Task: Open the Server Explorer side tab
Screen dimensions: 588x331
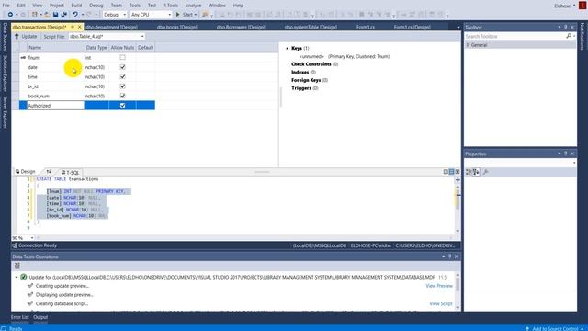Action: tap(5, 112)
